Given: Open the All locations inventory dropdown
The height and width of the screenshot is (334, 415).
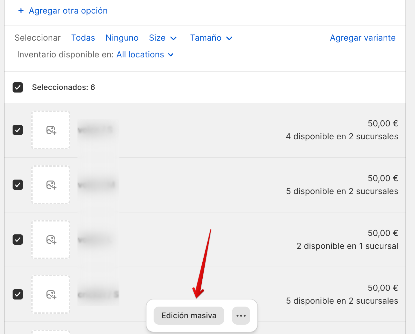Looking at the screenshot, I should (145, 55).
